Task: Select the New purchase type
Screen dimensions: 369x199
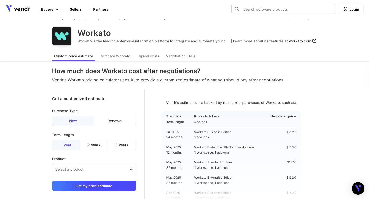Action: tap(73, 121)
